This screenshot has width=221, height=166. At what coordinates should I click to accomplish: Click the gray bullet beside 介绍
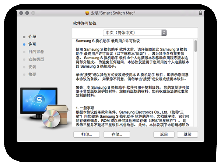click(24, 37)
